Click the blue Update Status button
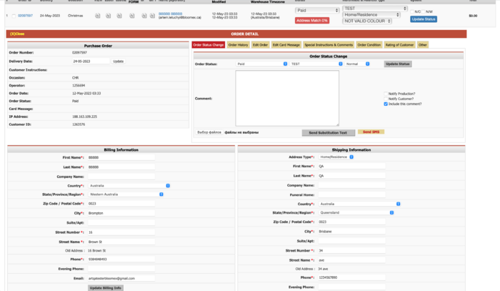500x291 pixels. point(424,19)
